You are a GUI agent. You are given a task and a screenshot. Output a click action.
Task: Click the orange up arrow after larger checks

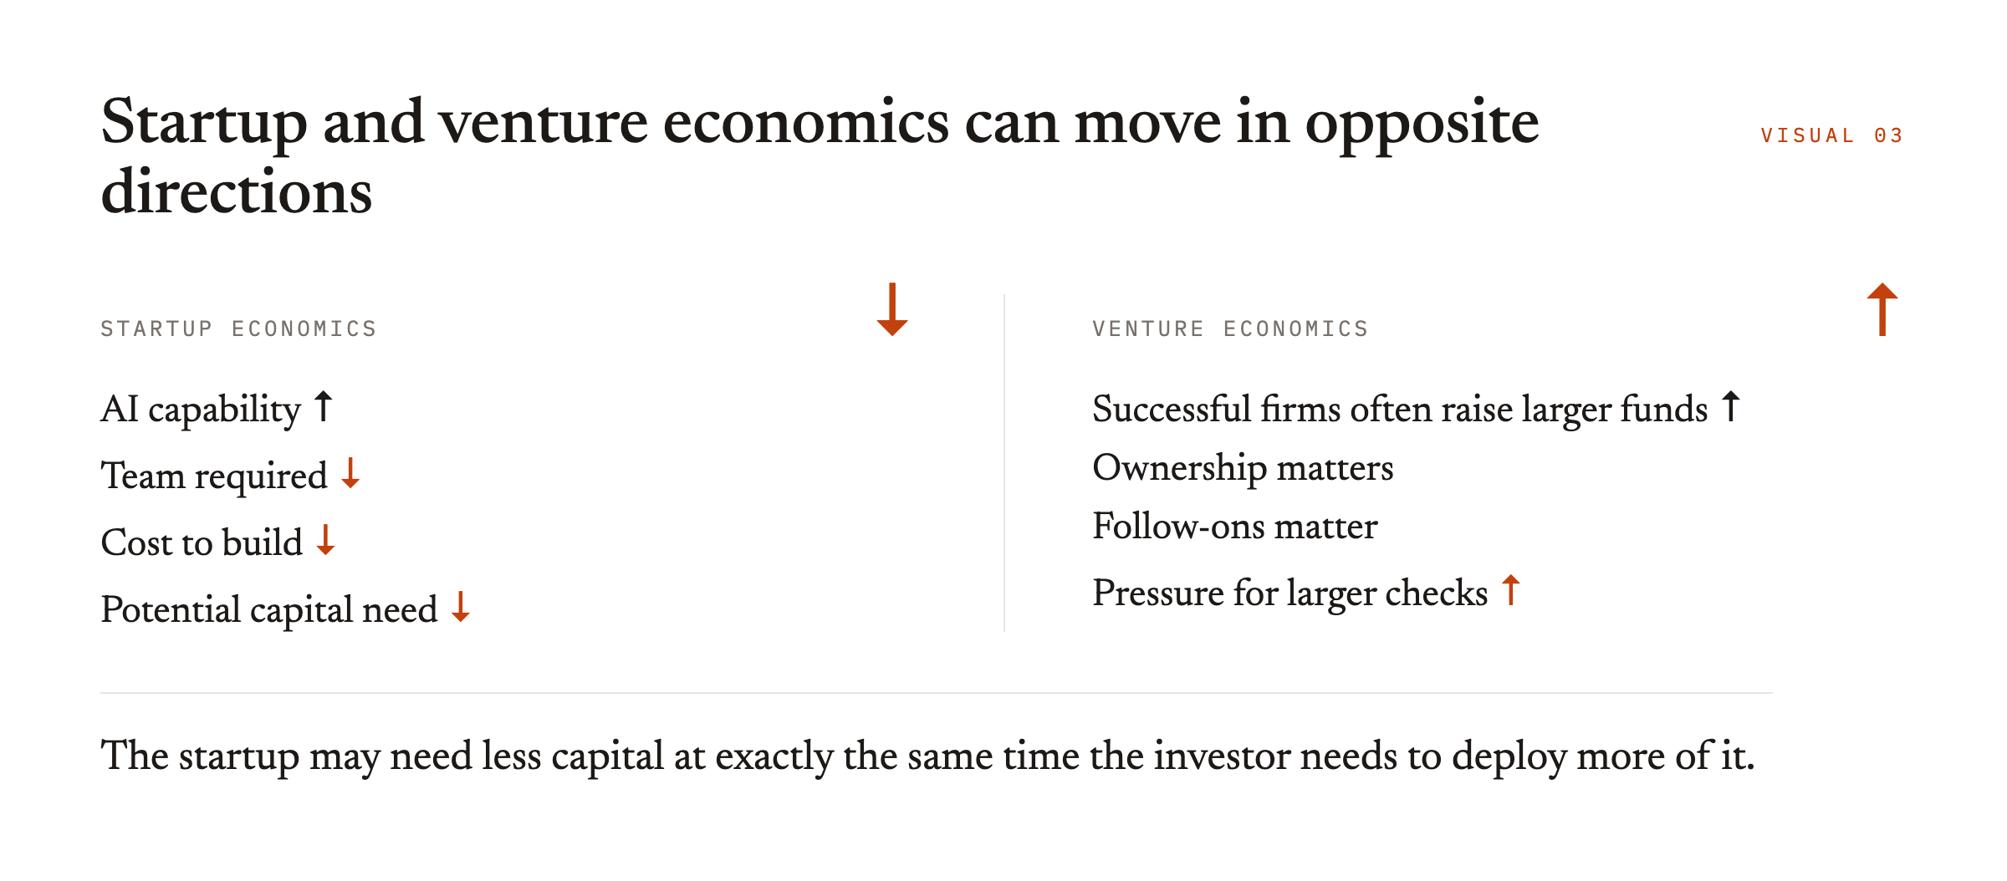pyautogui.click(x=1511, y=590)
